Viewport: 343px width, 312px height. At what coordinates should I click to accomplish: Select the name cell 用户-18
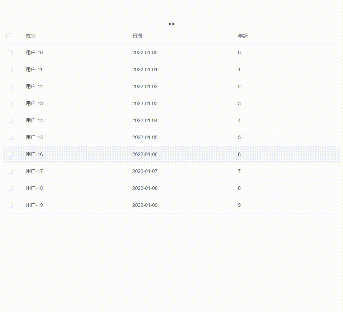[x=34, y=188]
